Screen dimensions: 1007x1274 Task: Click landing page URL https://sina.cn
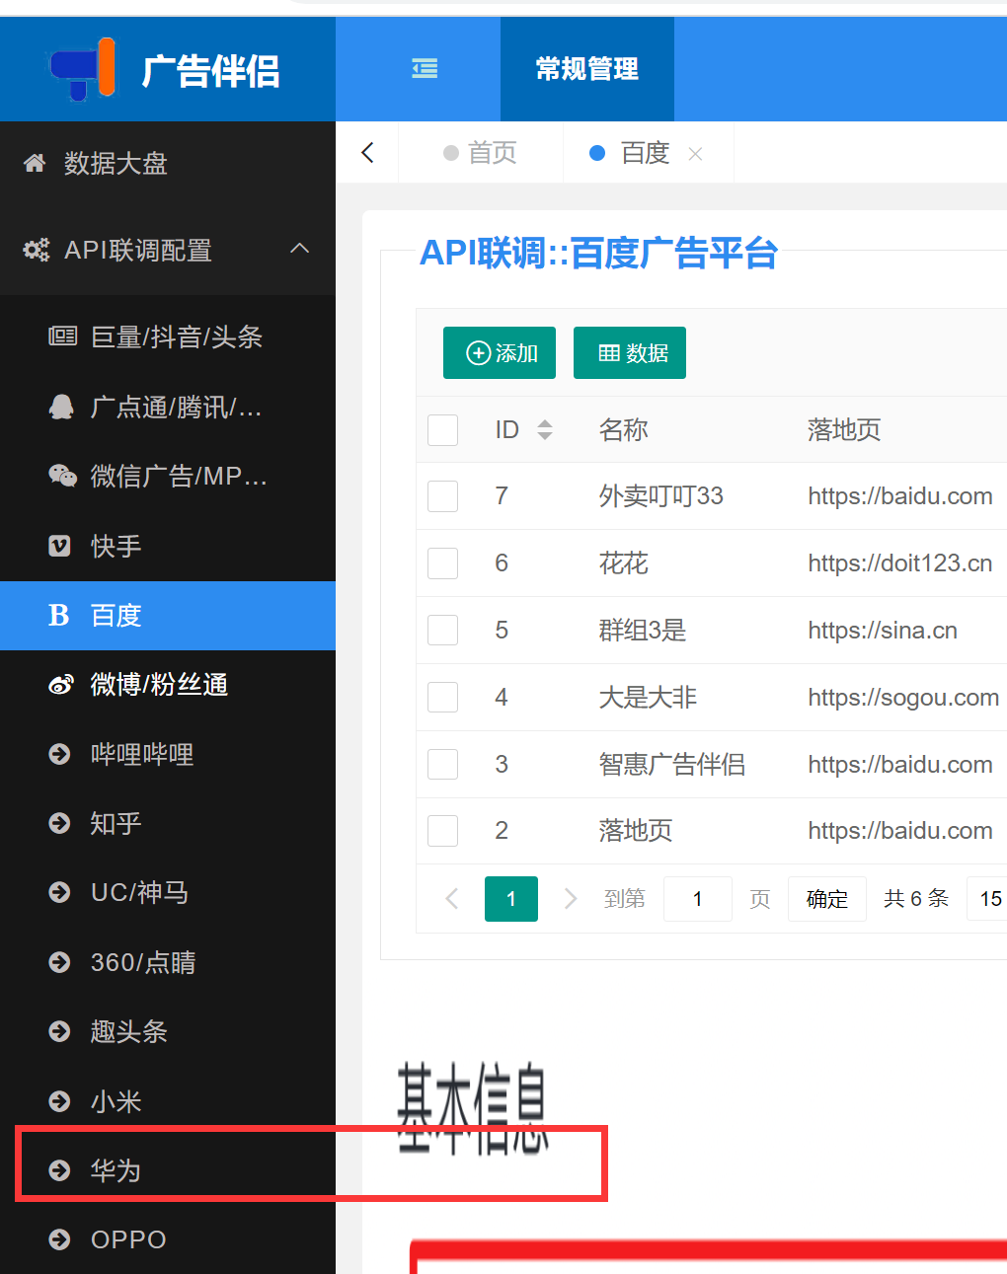tap(883, 631)
